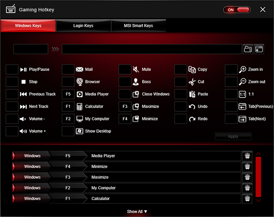Click the Minimize window icon
The height and width of the screenshot is (217, 274).
[x=136, y=119]
